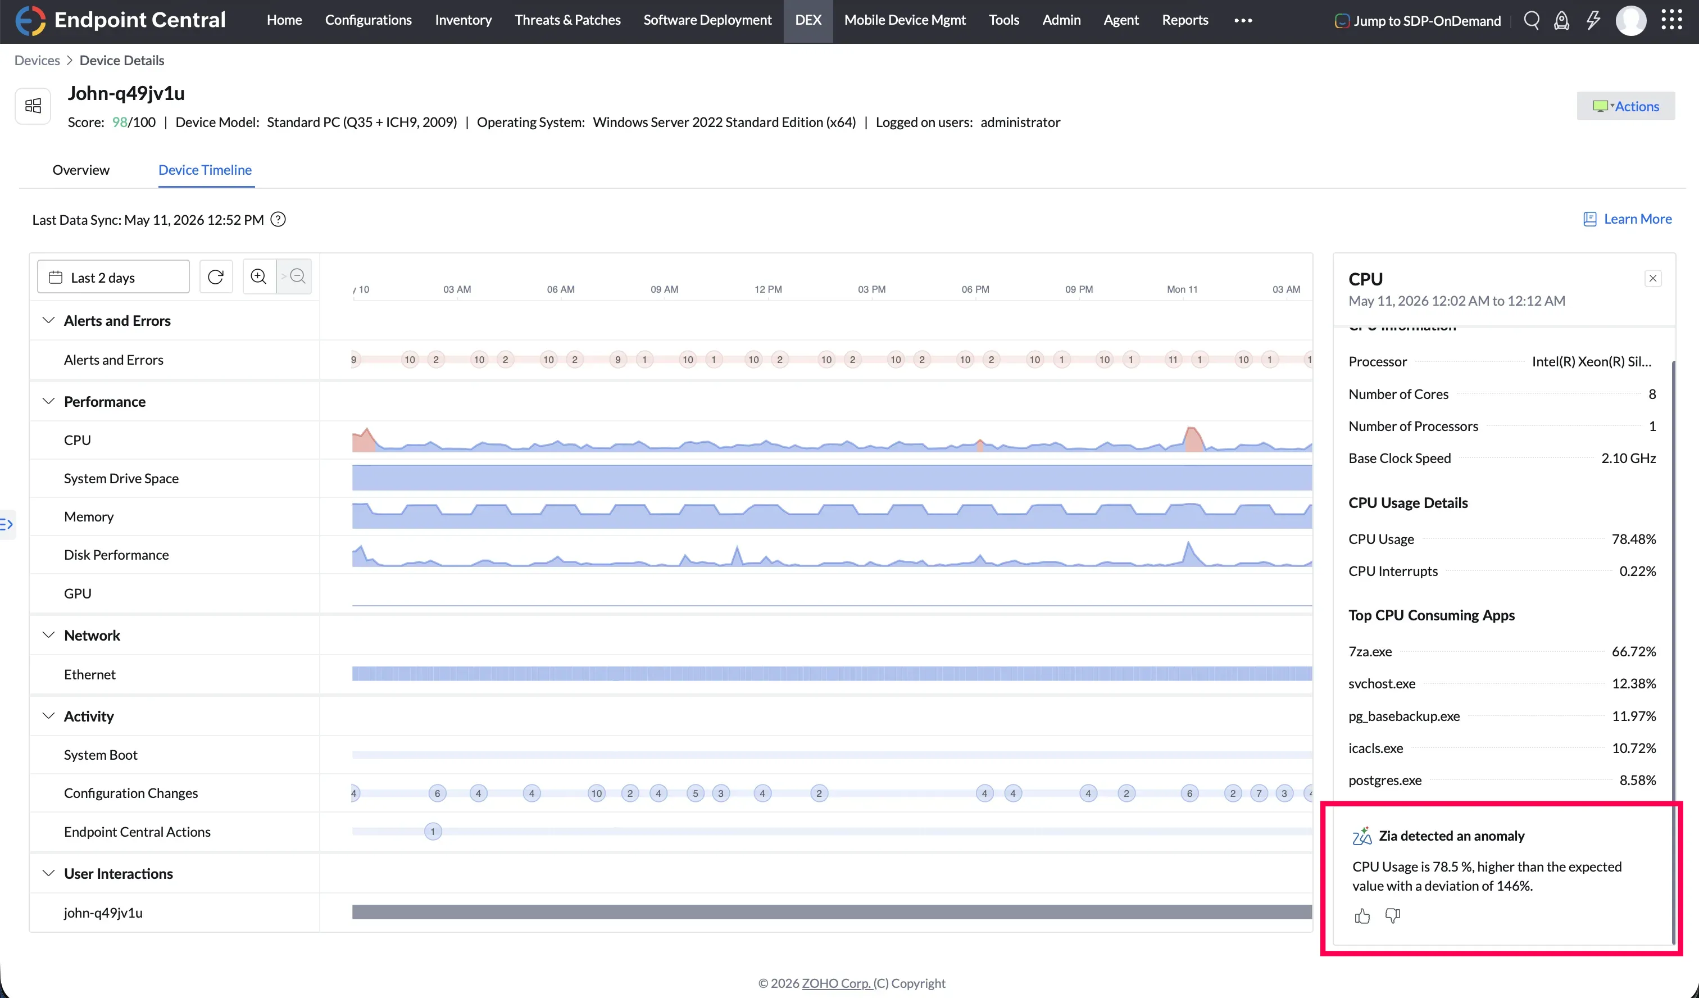This screenshot has width=1699, height=998.
Task: Click the Configuration Changes marker showing 7
Action: 1259,793
